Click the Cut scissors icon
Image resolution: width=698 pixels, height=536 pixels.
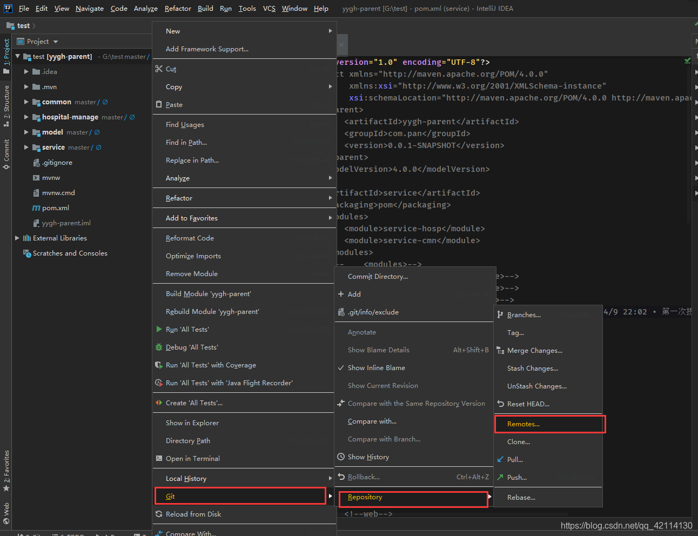(159, 69)
